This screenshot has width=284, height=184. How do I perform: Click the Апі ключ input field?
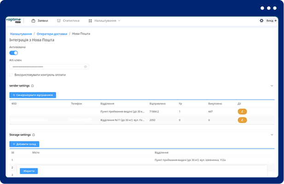coord(49,67)
